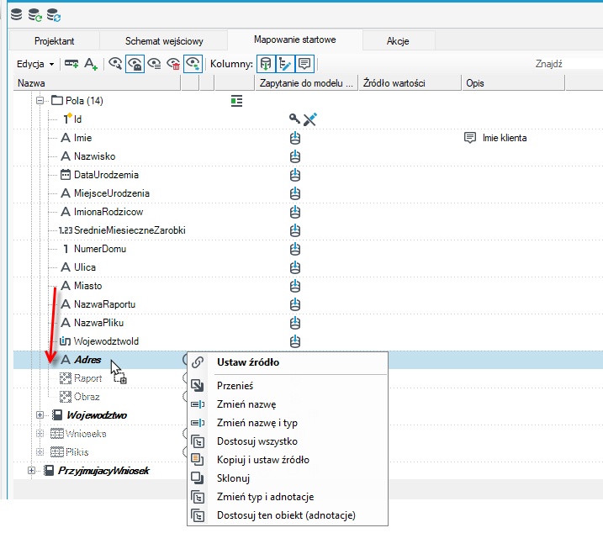Click the Imie klienta description text
This screenshot has height=533, width=603.
tap(505, 138)
